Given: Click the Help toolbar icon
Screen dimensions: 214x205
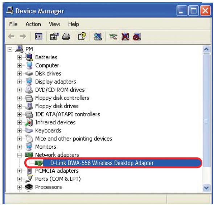Looking at the screenshot, I should click(x=82, y=36).
